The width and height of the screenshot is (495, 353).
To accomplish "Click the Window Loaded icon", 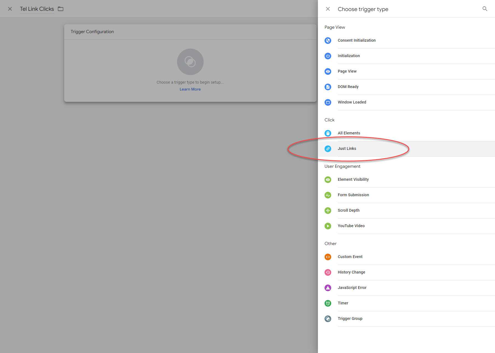I will pos(328,102).
